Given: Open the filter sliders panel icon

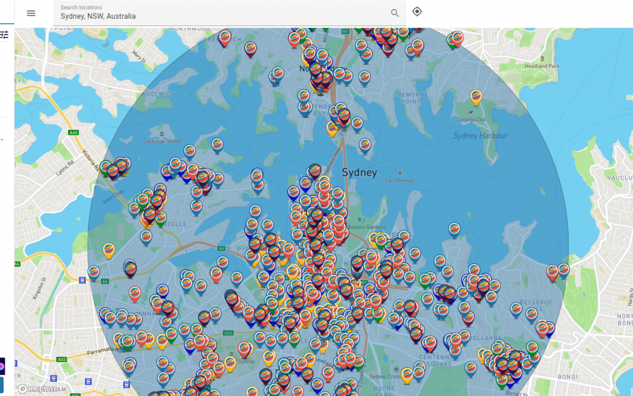Looking at the screenshot, I should coord(4,35).
